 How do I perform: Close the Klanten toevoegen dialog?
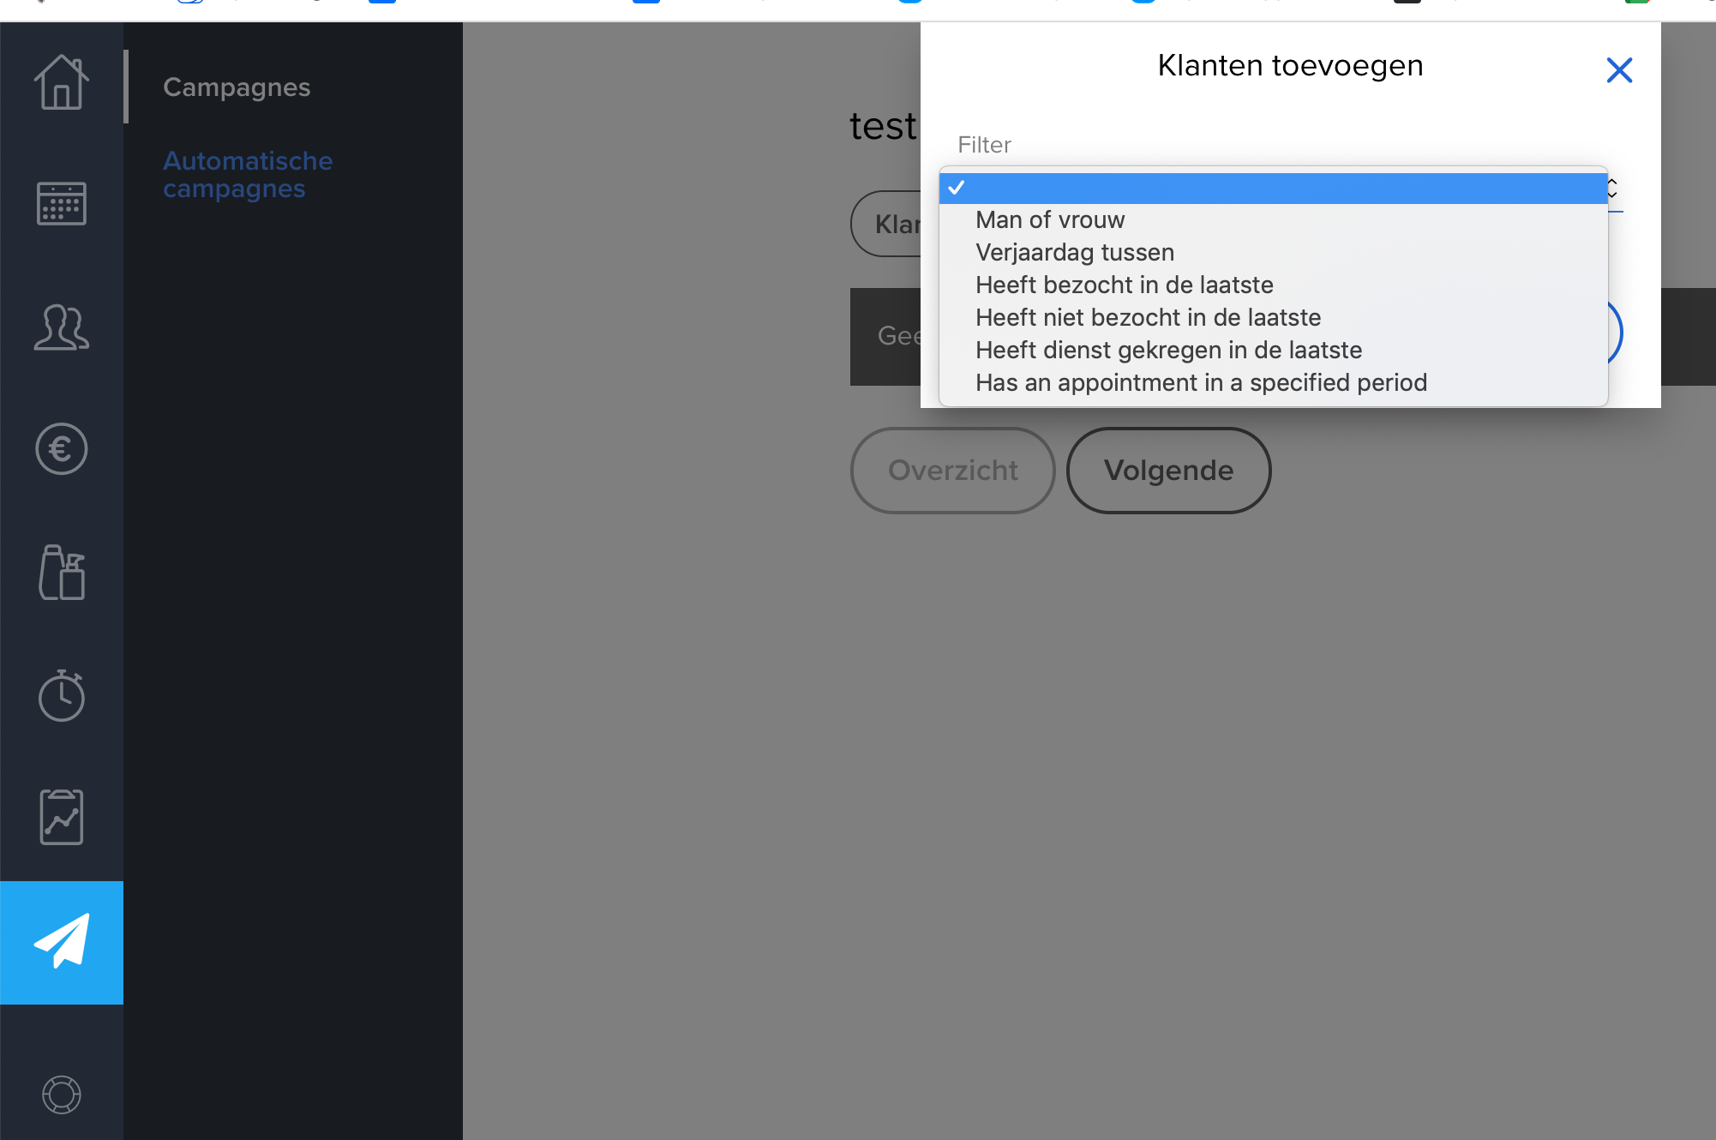point(1619,70)
